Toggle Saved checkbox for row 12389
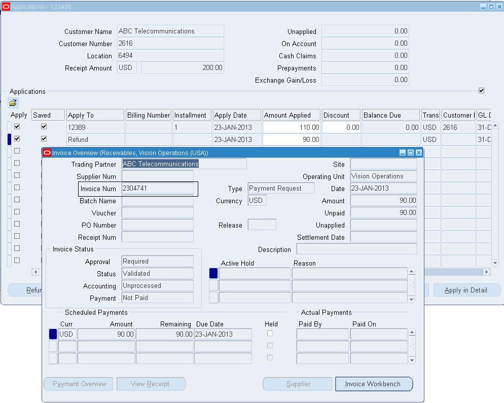The image size is (504, 403). pos(44,127)
